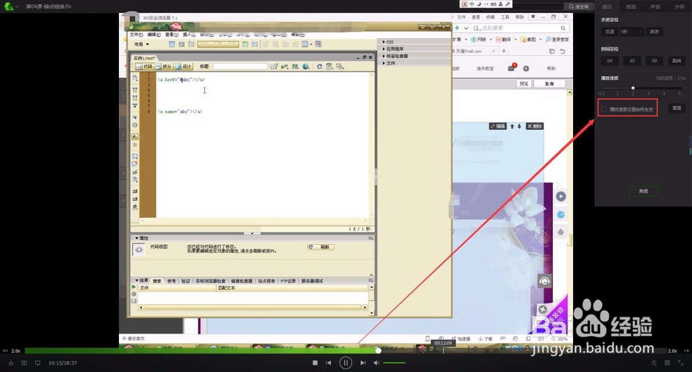The image size is (692, 372).
Task: Click the view options icon in document toolbar
Action: (329, 66)
